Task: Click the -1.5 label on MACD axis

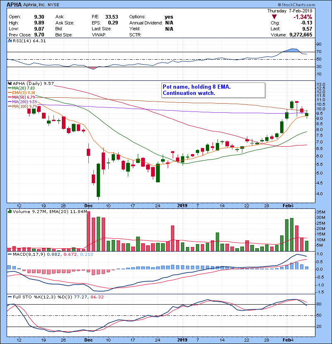Action: pyautogui.click(x=320, y=292)
